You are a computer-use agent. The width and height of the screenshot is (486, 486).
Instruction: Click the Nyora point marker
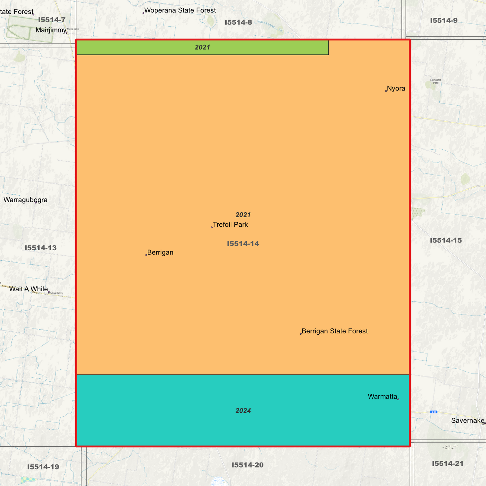386,91
